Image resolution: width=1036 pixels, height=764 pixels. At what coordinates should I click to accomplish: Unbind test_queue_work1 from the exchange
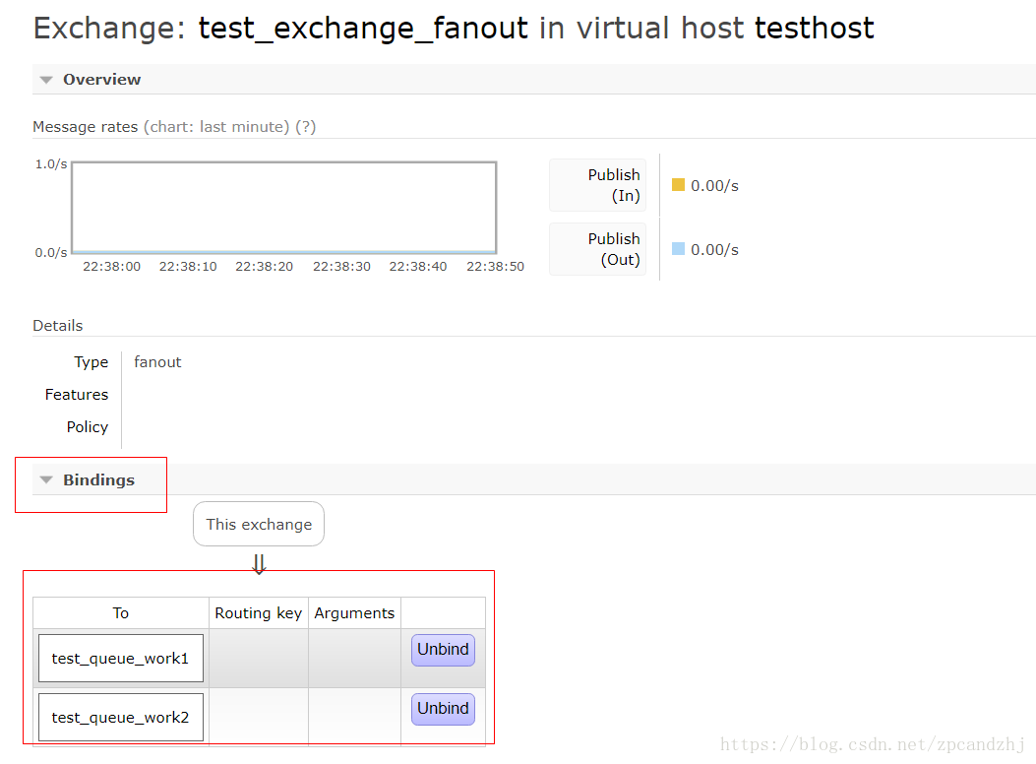tap(443, 650)
